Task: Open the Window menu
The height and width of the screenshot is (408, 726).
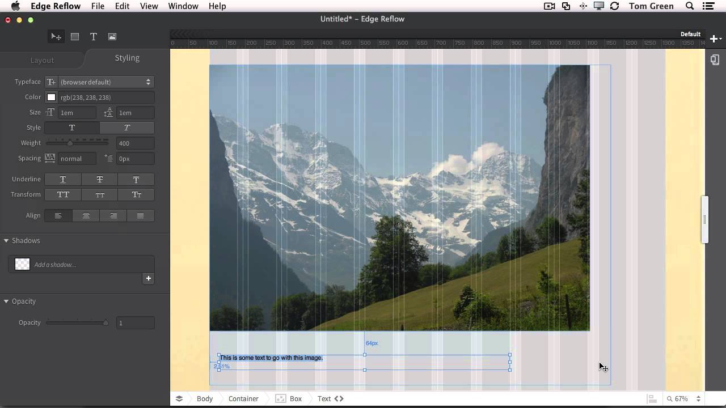Action: [183, 6]
